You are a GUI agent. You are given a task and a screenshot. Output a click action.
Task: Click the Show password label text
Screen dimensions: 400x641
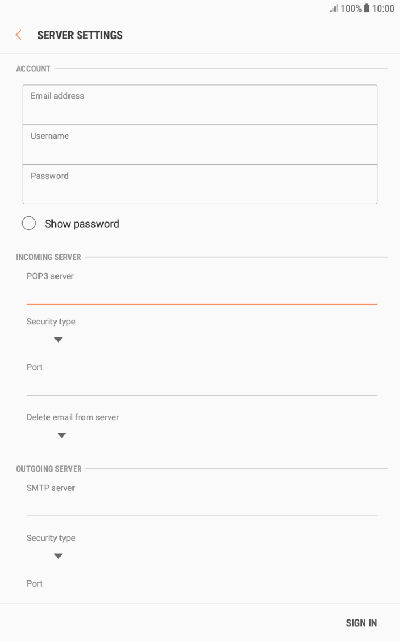point(82,224)
